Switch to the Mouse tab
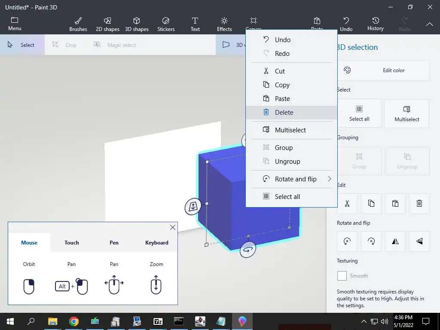 29,242
